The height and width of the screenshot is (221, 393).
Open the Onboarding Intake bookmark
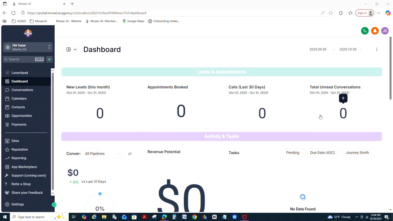click(x=164, y=21)
